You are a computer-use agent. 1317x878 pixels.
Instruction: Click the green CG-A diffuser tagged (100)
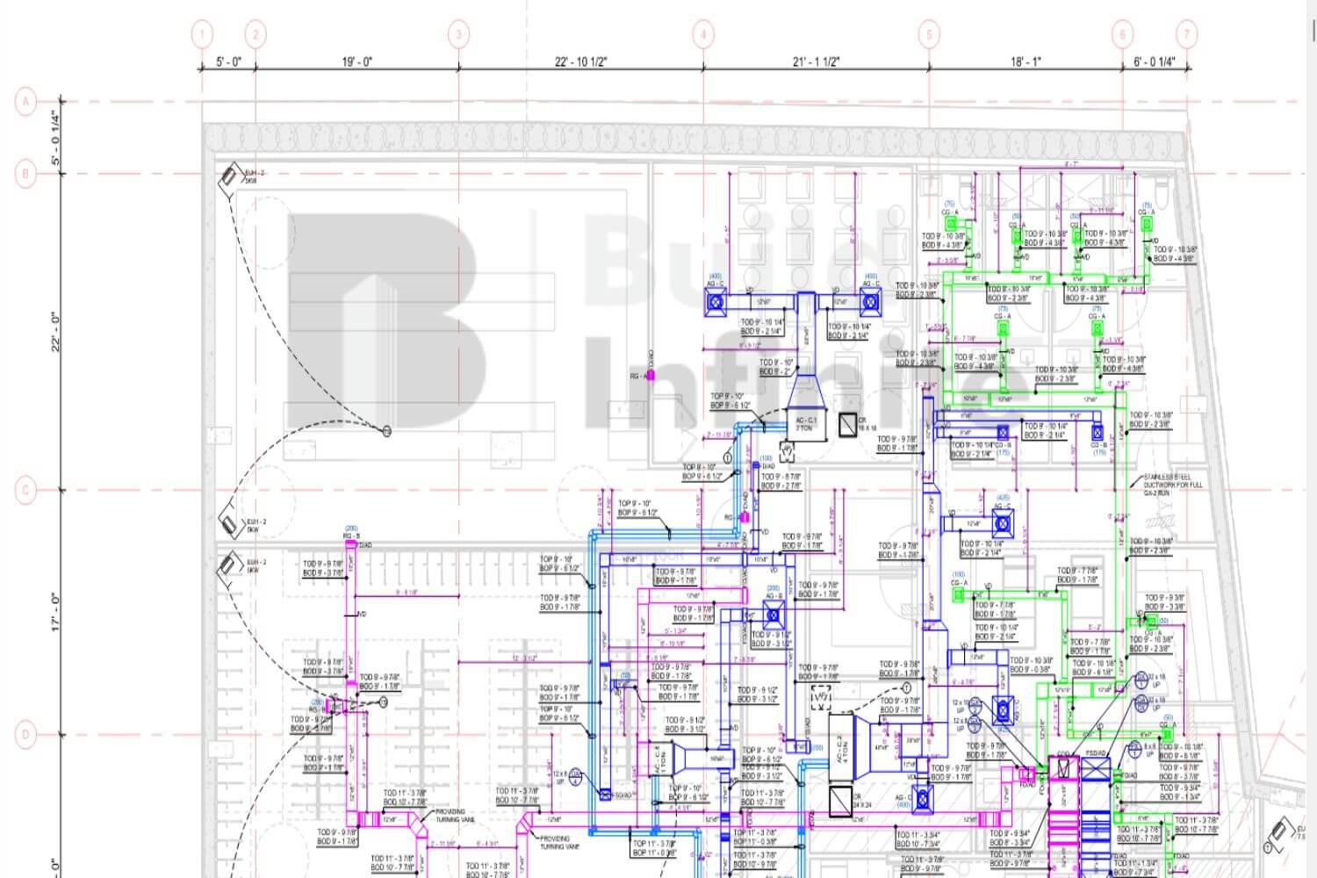click(x=959, y=594)
